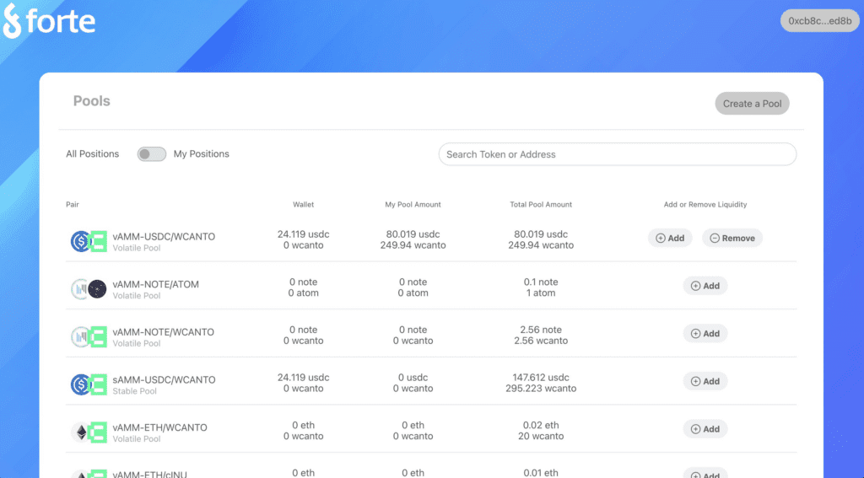This screenshot has height=478, width=864.
Task: Select the vAMM-USDC/WCANTO pair name
Action: pyautogui.click(x=164, y=236)
